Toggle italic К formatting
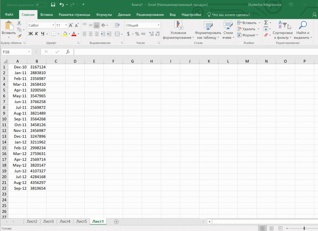The image size is (318, 231). [36, 34]
